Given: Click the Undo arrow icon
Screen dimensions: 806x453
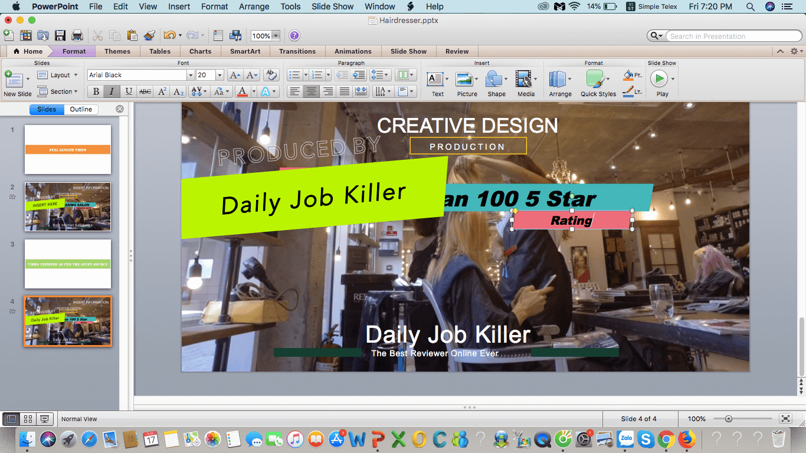Looking at the screenshot, I should tap(169, 35).
